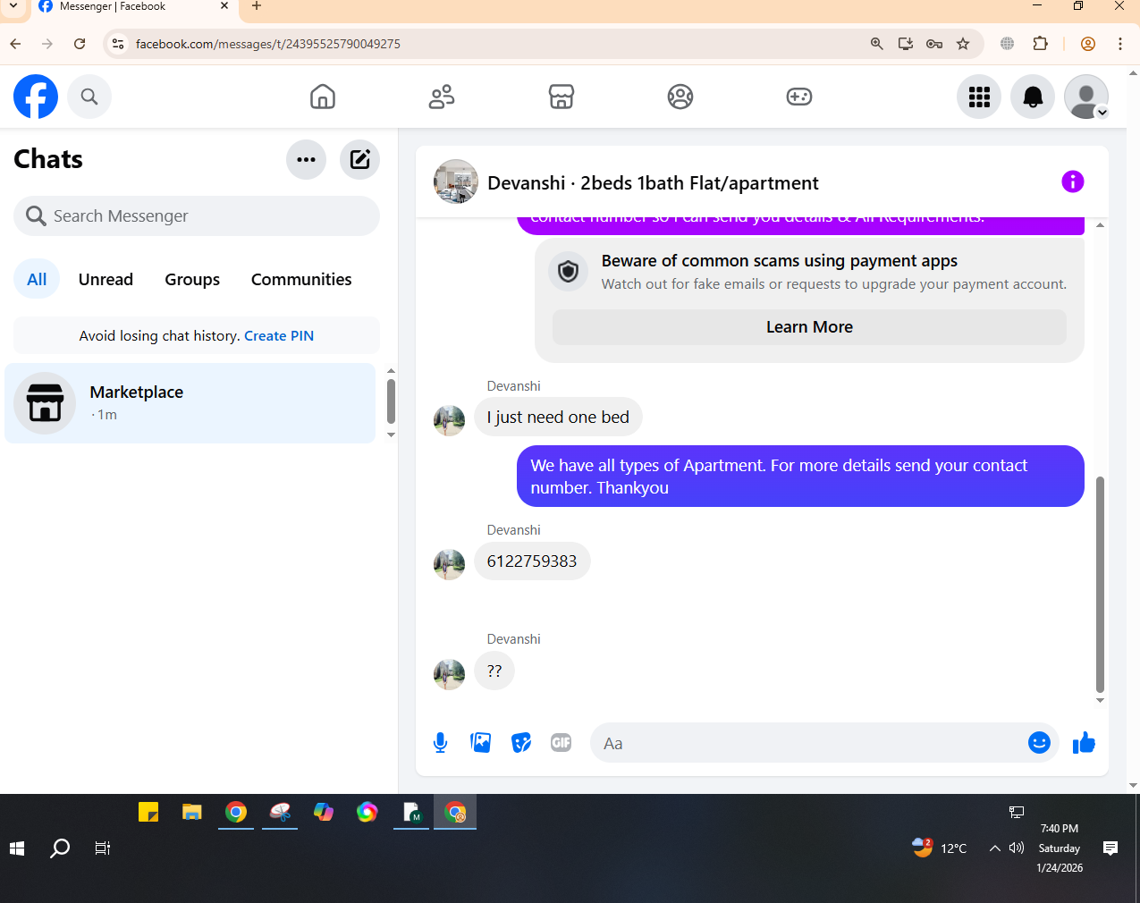Go to the Home feed icon
This screenshot has width=1140, height=903.
(323, 97)
